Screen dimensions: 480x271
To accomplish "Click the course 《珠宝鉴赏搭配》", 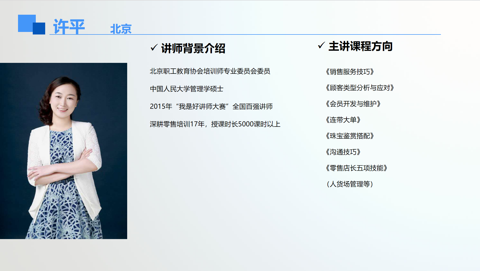I will pos(350,136).
